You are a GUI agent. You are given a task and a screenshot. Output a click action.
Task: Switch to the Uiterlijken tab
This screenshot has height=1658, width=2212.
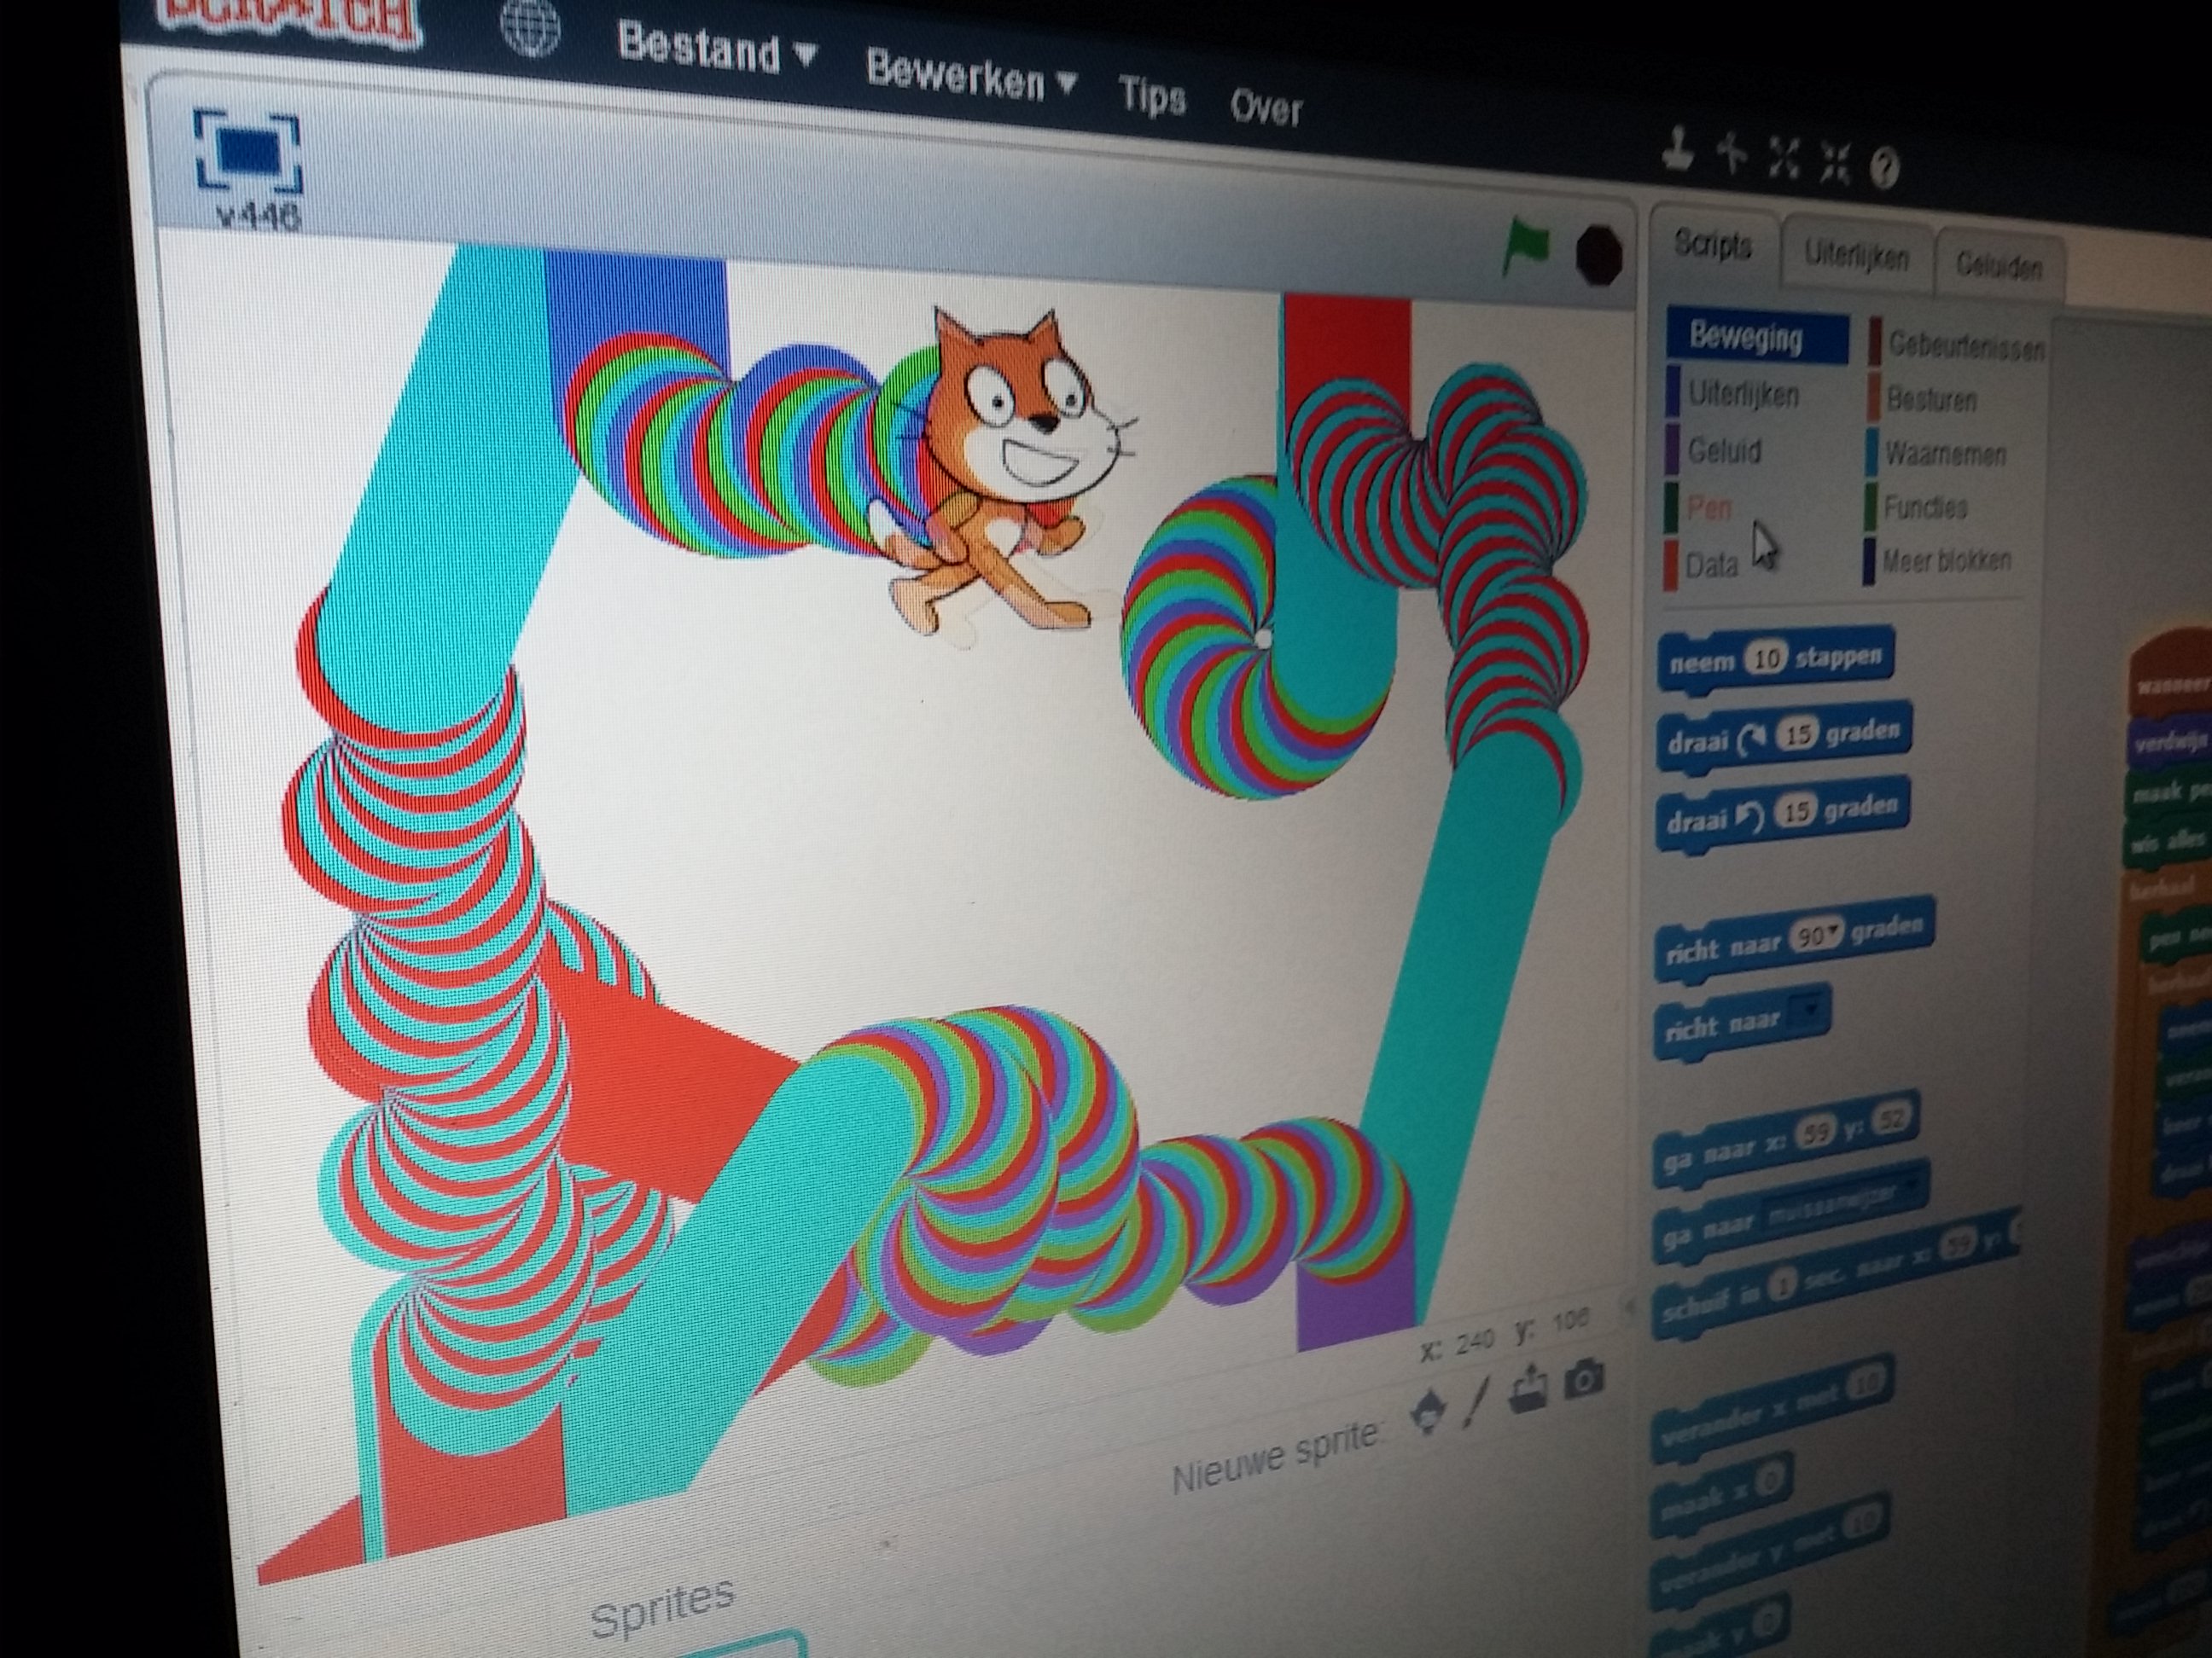[1856, 257]
